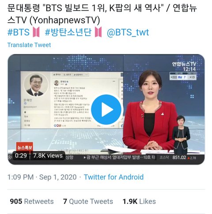This screenshot has height=214, width=212.
Task: Play the Yonhap news video
Action: (106, 109)
